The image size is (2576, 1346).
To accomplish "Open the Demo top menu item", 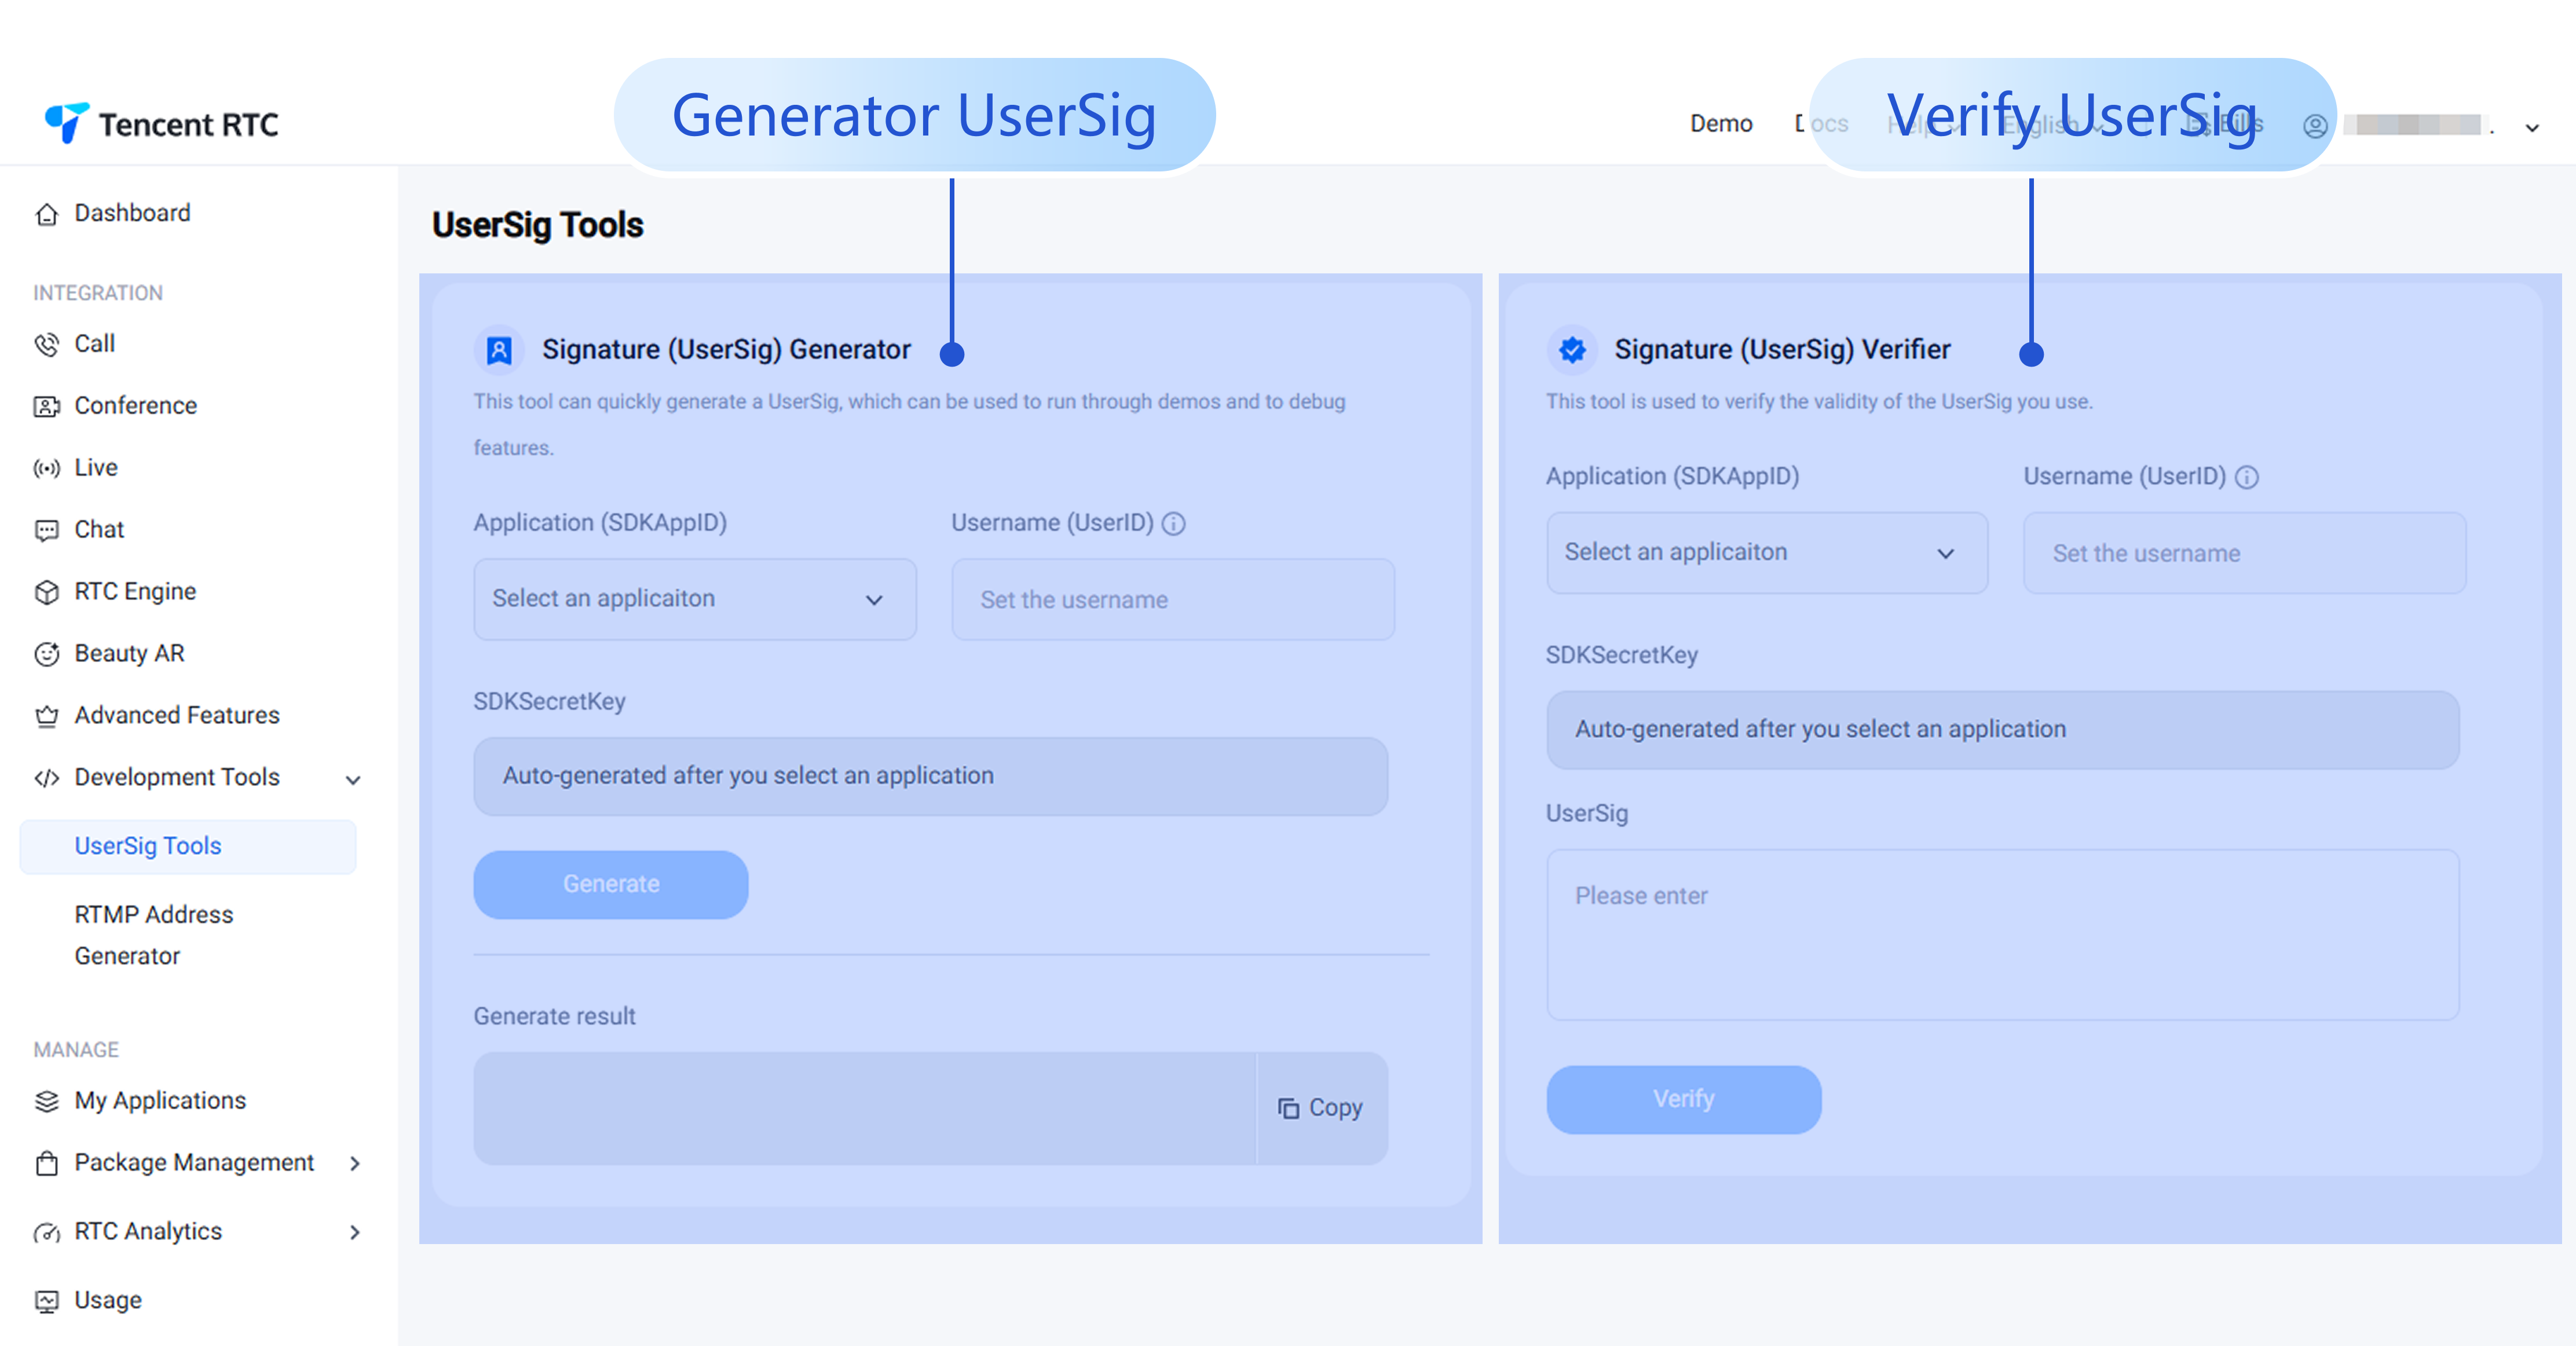I will [1721, 124].
